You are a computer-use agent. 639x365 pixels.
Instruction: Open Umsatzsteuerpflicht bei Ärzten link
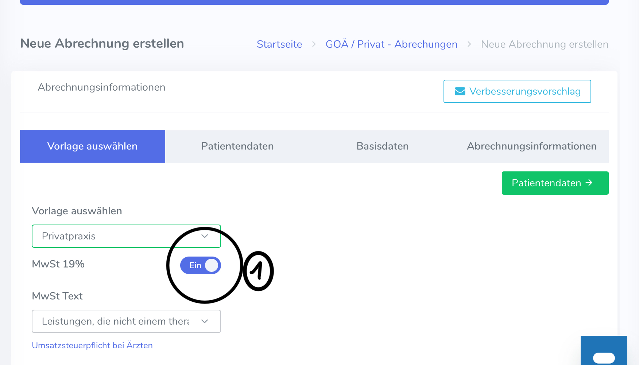(x=92, y=345)
